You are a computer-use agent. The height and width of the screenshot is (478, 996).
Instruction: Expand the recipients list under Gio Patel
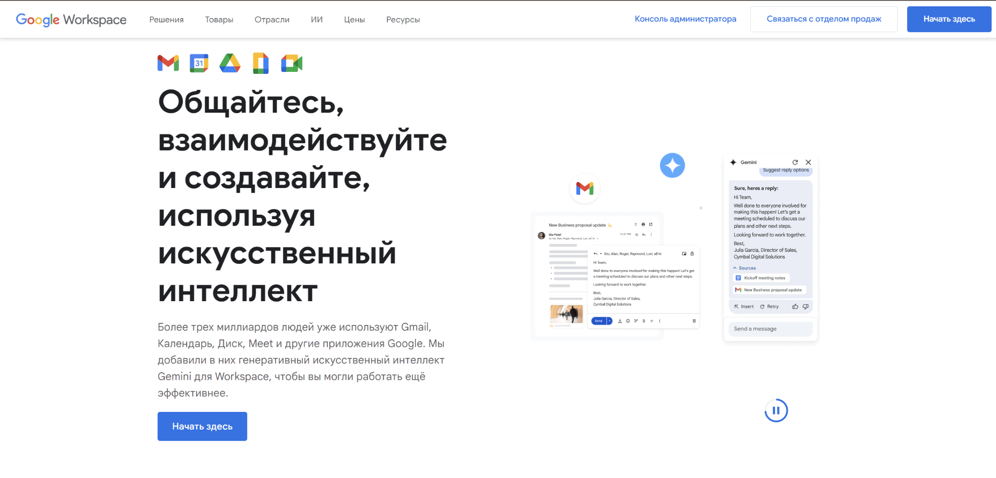click(598, 239)
